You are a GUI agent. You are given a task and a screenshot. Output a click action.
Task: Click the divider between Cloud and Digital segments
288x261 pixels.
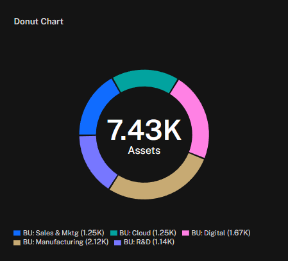pos(174,87)
